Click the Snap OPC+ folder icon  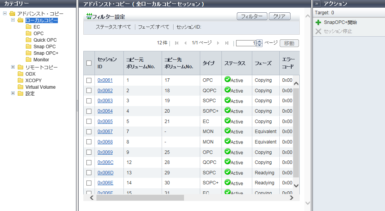pos(29,53)
